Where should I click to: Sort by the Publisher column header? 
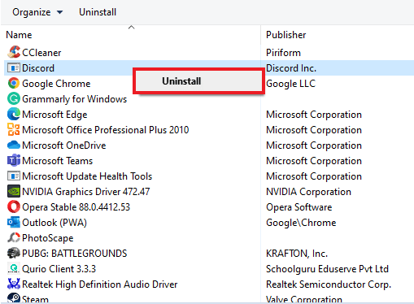click(x=285, y=35)
